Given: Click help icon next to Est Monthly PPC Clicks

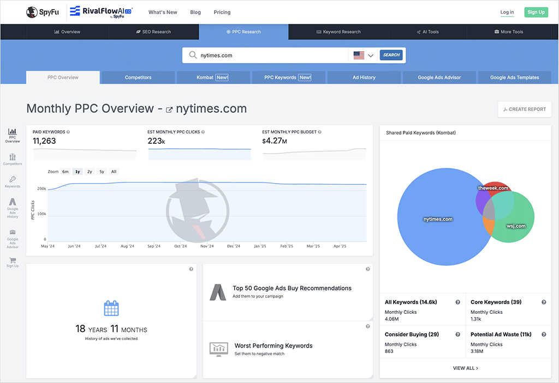Looking at the screenshot, I should (x=203, y=132).
